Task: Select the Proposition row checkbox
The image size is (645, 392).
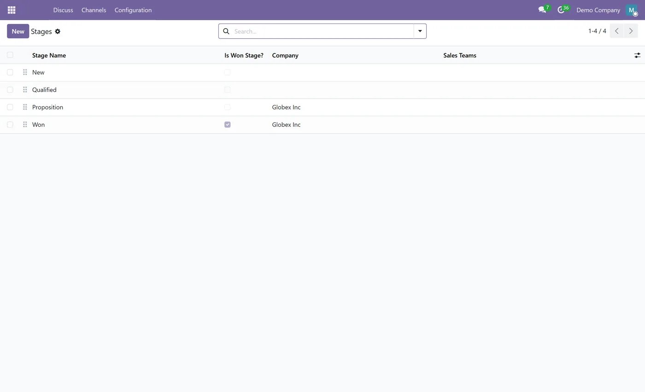Action: pos(10,107)
